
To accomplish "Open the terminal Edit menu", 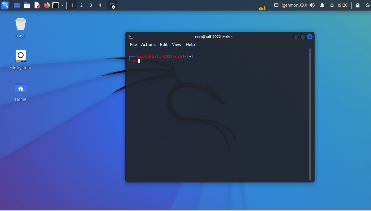I will coord(164,45).
